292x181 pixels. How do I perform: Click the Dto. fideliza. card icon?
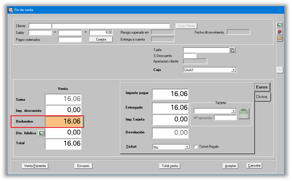pos(41,133)
